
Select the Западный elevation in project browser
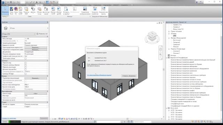[176, 42]
